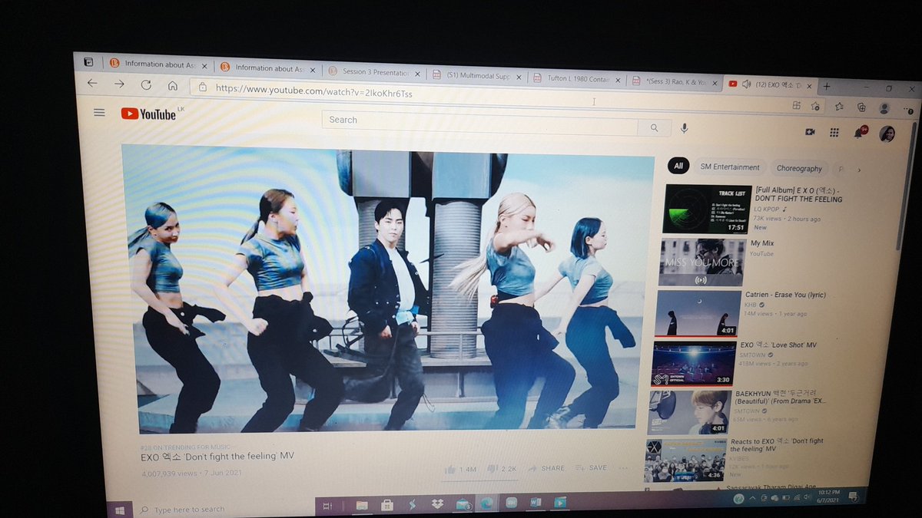Viewport: 922px width, 518px height.
Task: Open the Reacts to EXO video thumbnail
Action: tap(685, 460)
